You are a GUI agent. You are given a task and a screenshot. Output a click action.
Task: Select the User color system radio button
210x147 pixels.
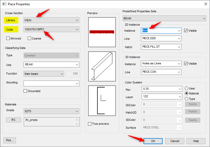point(187,88)
